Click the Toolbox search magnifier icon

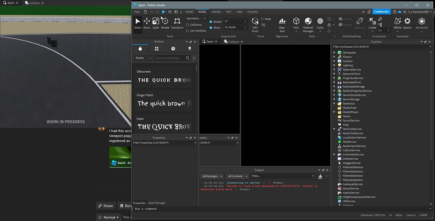[x=188, y=58]
